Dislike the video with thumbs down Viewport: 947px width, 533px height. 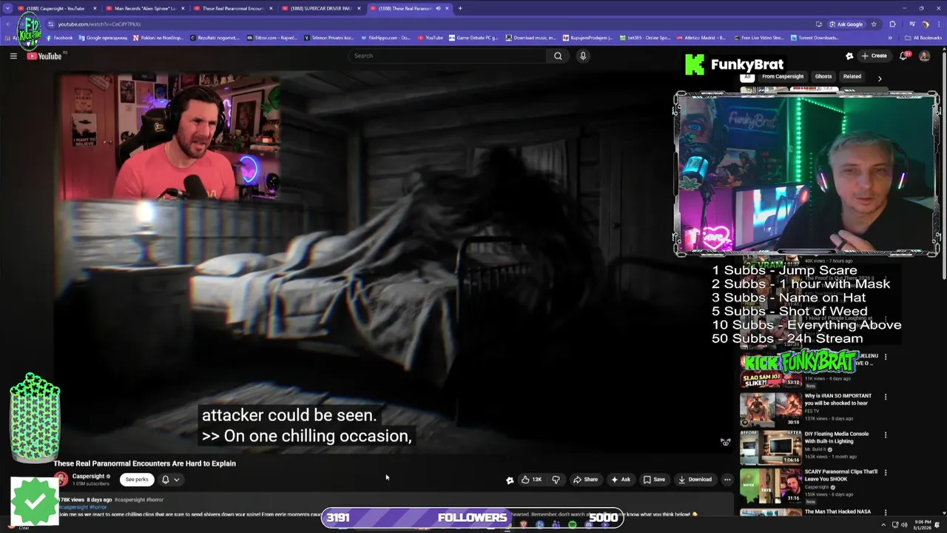[x=556, y=479]
